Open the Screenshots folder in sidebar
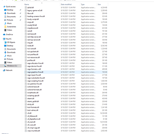The image size is (154, 134). (12, 27)
